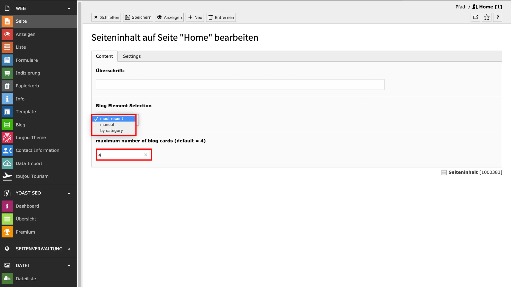
Task: Click the help question mark icon
Action: tap(498, 18)
